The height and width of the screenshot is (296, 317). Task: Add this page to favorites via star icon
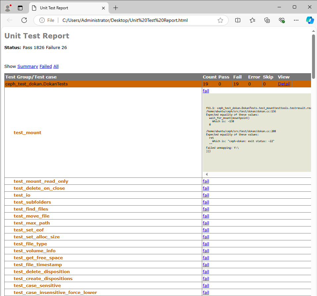(x=220, y=20)
